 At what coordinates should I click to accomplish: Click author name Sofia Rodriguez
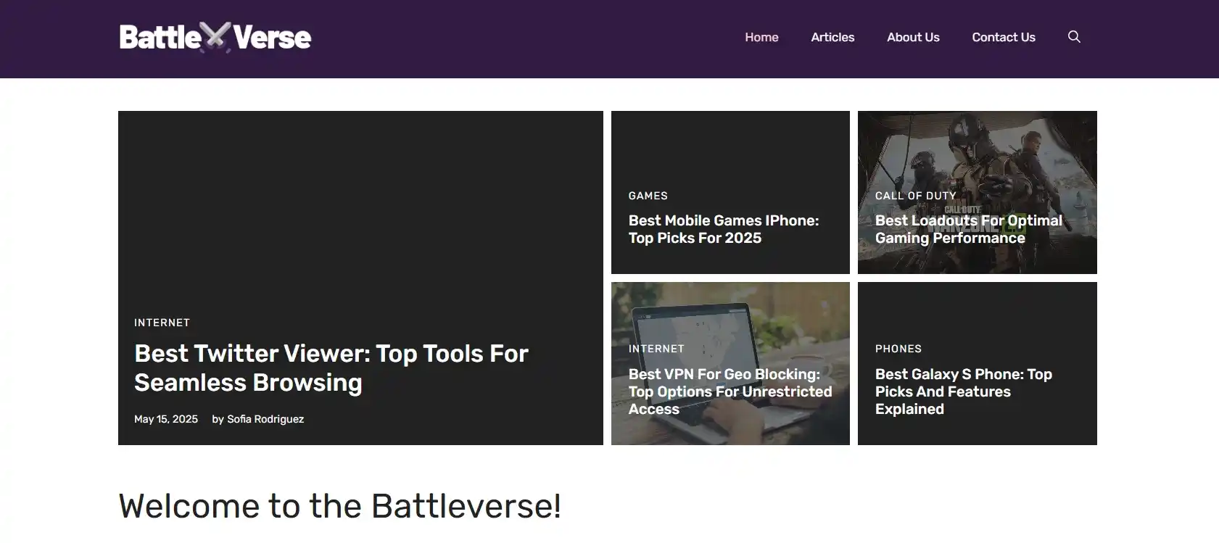(265, 419)
